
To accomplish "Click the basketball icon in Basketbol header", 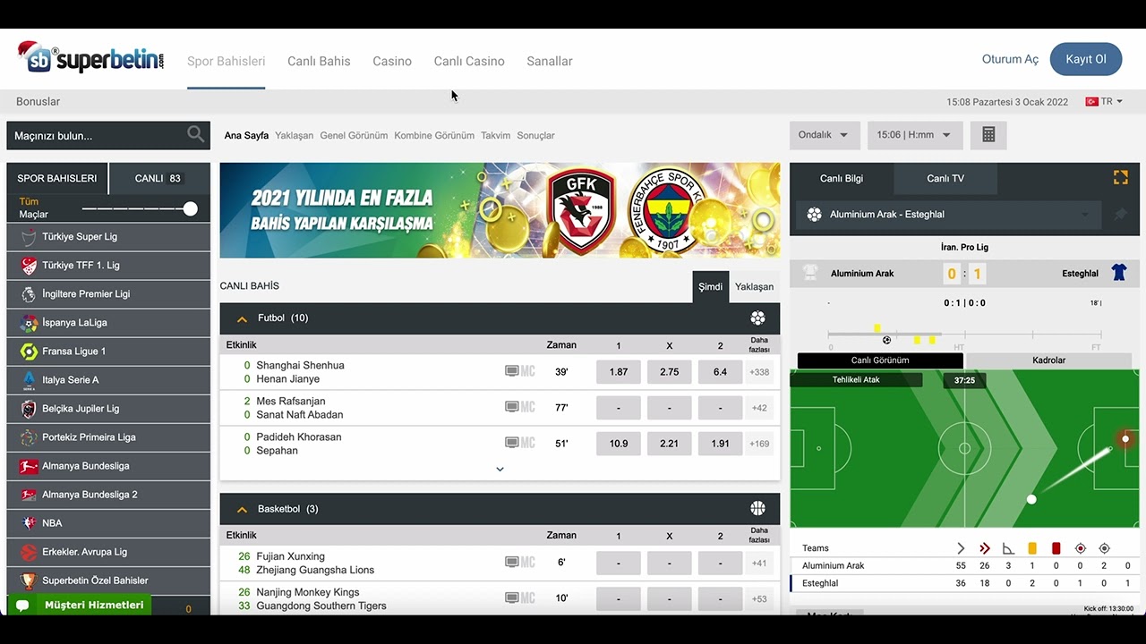I will (x=758, y=508).
